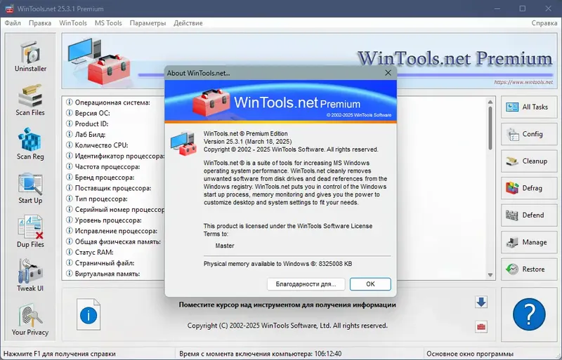
Task: Select the Операционная система row
Action: pyautogui.click(x=112, y=102)
